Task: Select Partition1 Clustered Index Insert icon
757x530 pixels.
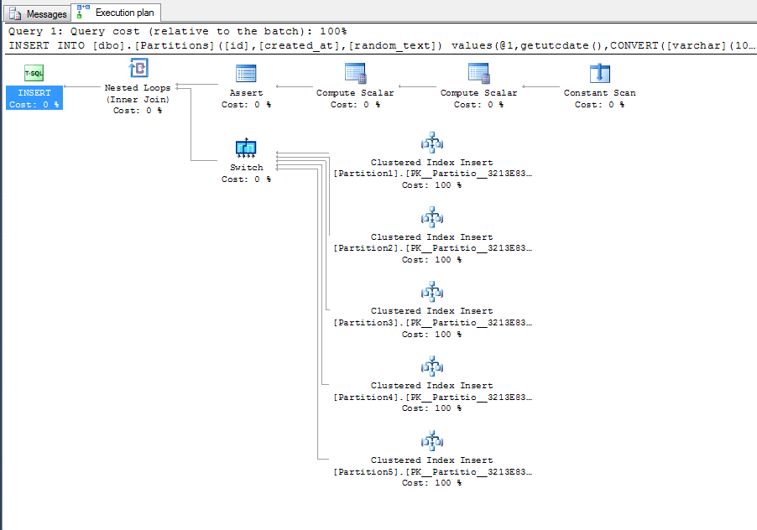Action: click(x=431, y=142)
